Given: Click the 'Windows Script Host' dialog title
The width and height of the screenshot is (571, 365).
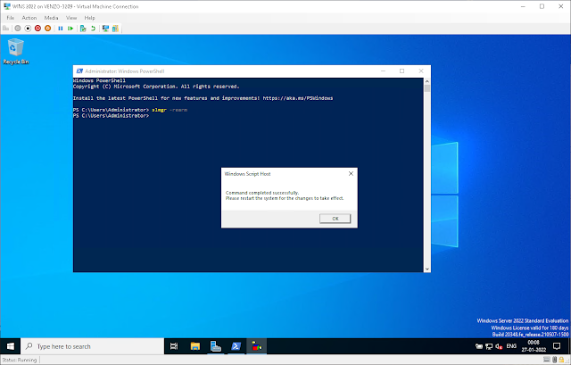Looking at the screenshot, I should click(248, 174).
